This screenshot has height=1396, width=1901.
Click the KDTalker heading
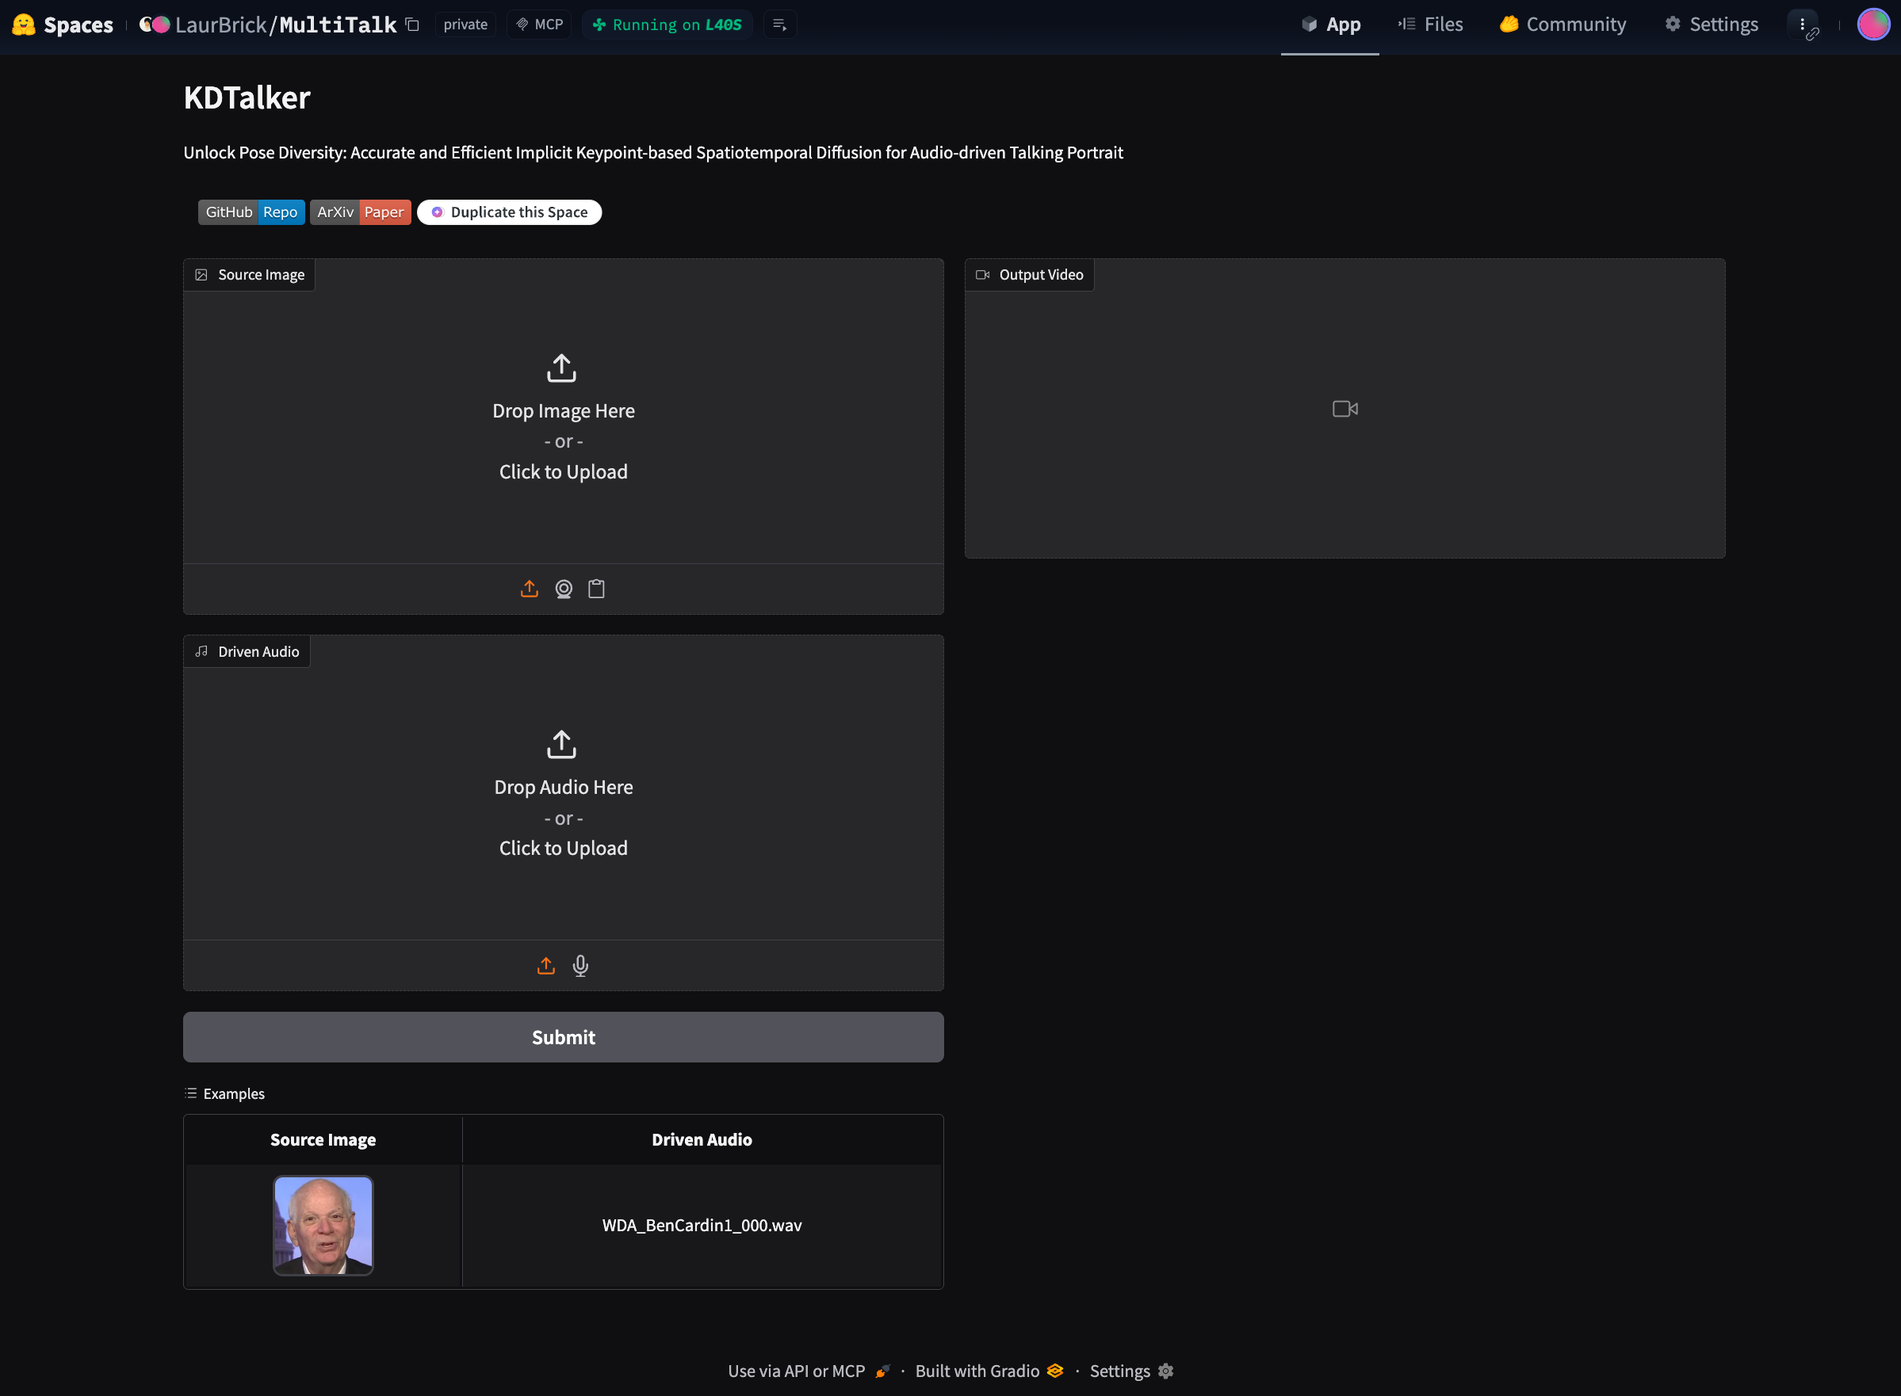247,98
